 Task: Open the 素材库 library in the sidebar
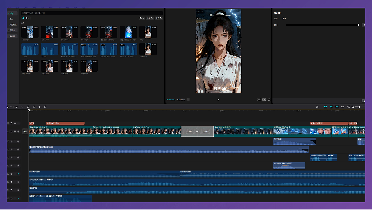(x=12, y=36)
